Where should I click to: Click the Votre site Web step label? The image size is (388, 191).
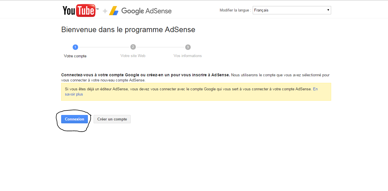(x=133, y=56)
